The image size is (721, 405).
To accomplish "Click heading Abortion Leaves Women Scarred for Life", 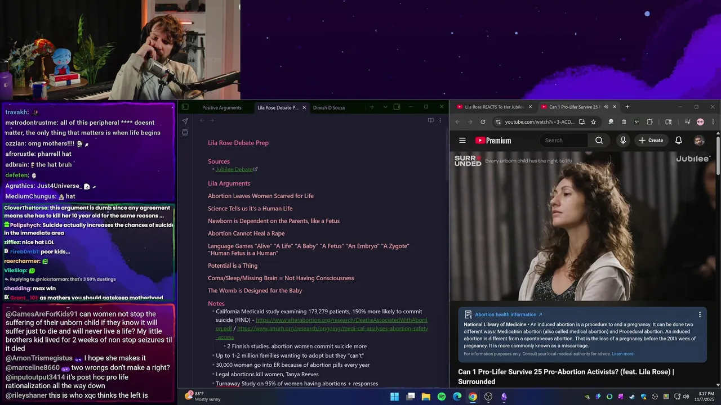I will (x=261, y=196).
